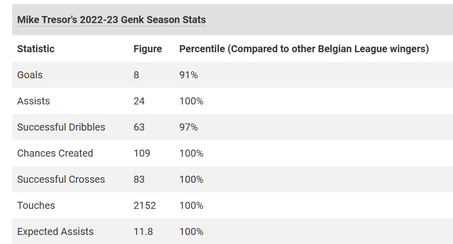This screenshot has height=244, width=453.
Task: Select the Chances Created row label
Action: [x=55, y=153]
